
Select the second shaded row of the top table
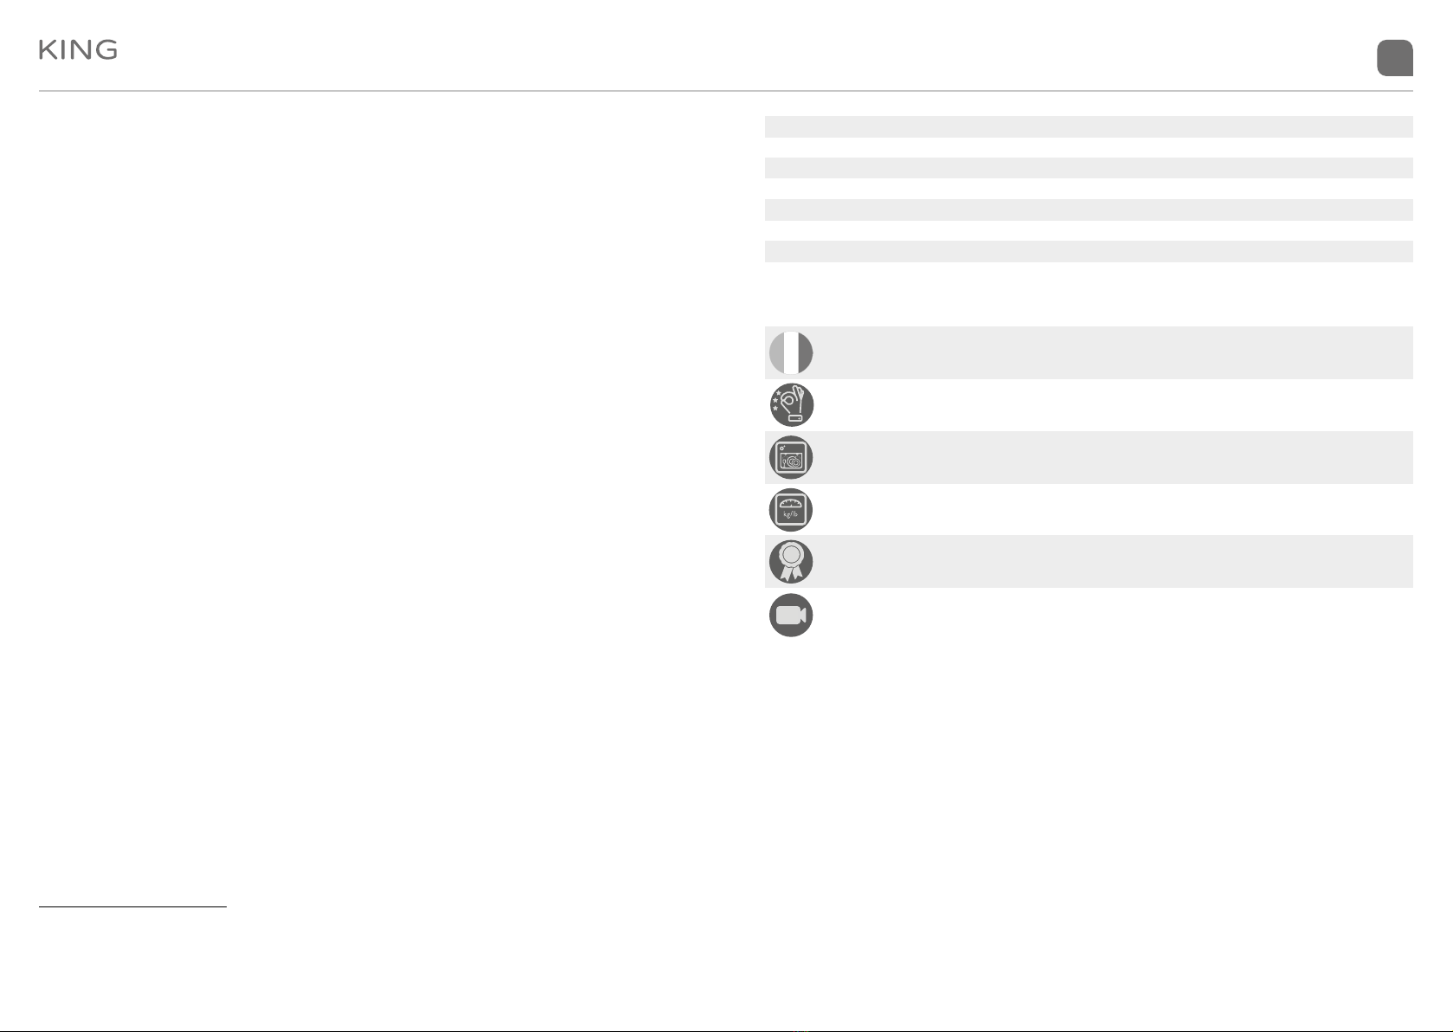[1089, 168]
